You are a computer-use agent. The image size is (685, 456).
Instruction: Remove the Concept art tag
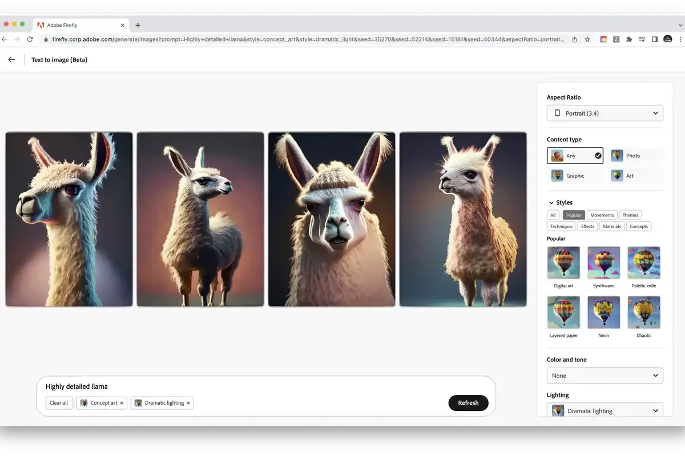coord(122,403)
